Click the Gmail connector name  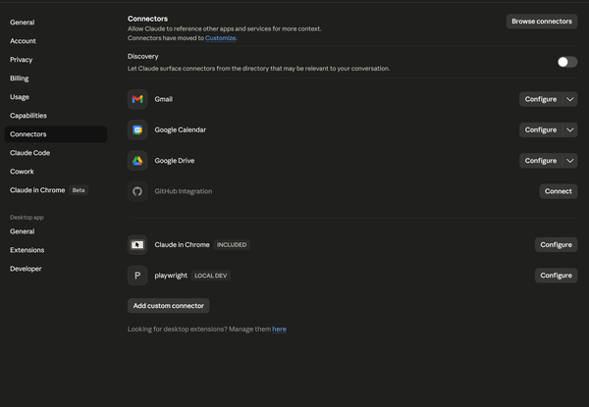pyautogui.click(x=163, y=99)
